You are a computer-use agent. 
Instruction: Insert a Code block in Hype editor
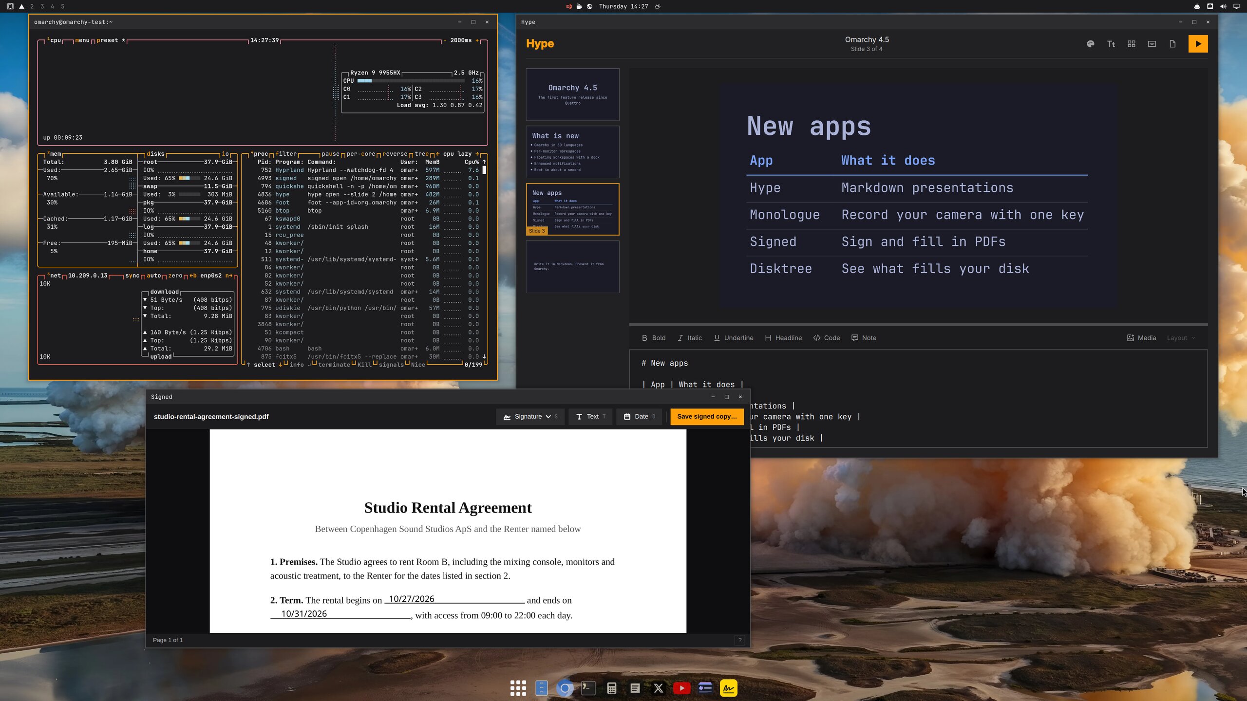pos(827,338)
